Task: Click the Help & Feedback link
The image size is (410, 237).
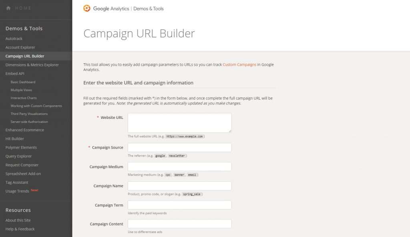Action: point(20,229)
